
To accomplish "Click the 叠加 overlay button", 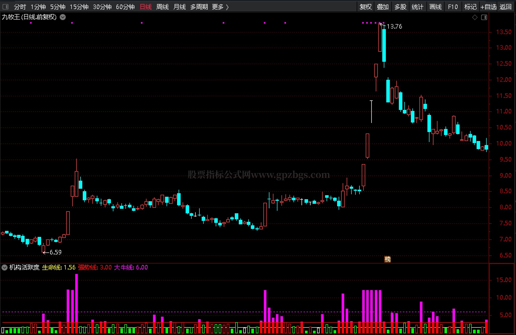I will [383, 7].
